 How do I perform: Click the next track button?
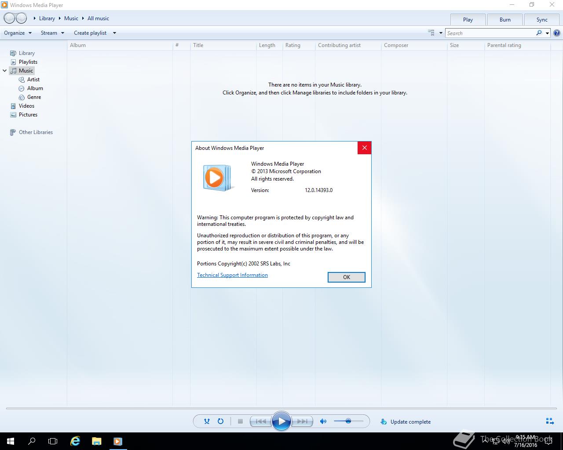click(302, 421)
